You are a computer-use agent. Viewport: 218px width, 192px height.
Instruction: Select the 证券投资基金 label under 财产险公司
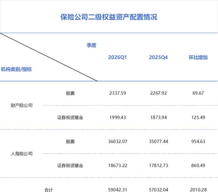click(70, 118)
